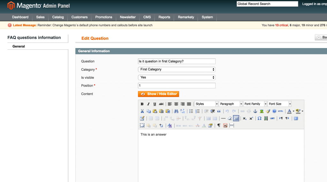Click the Question input field

[177, 61]
